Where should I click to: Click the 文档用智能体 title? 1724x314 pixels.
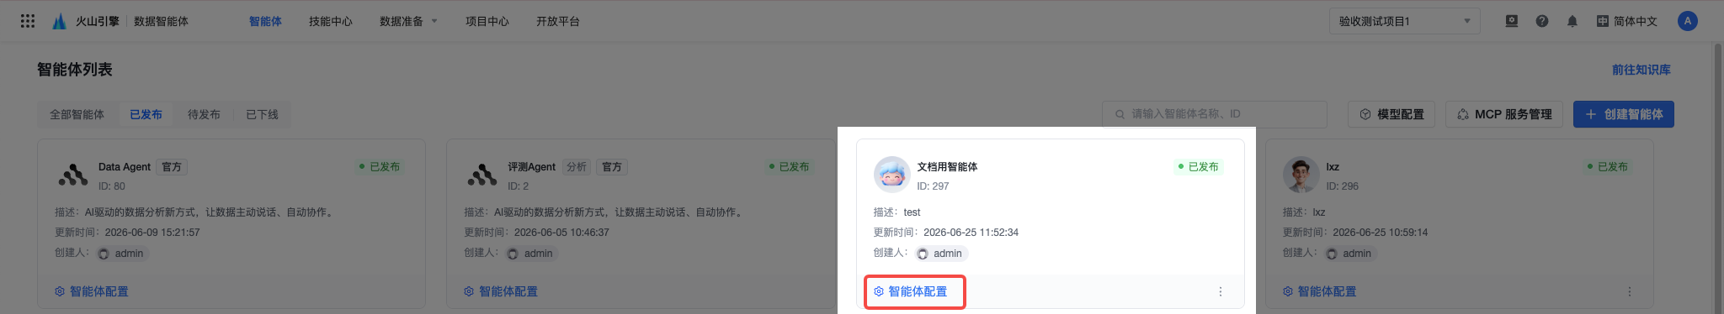click(x=947, y=167)
